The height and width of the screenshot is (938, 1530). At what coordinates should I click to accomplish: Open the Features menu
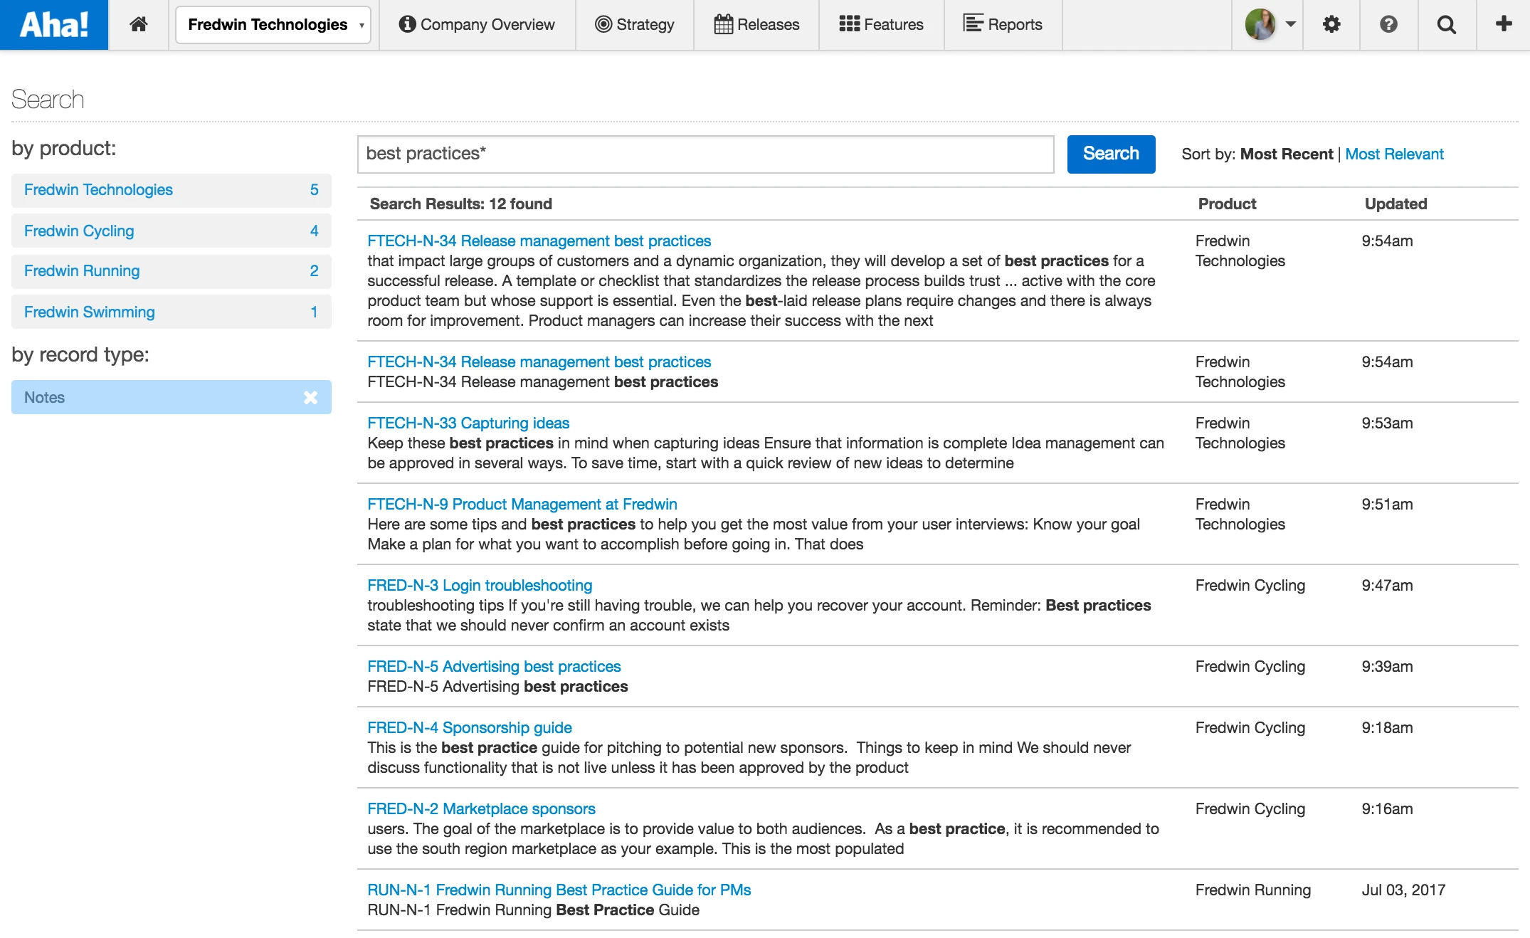point(881,25)
